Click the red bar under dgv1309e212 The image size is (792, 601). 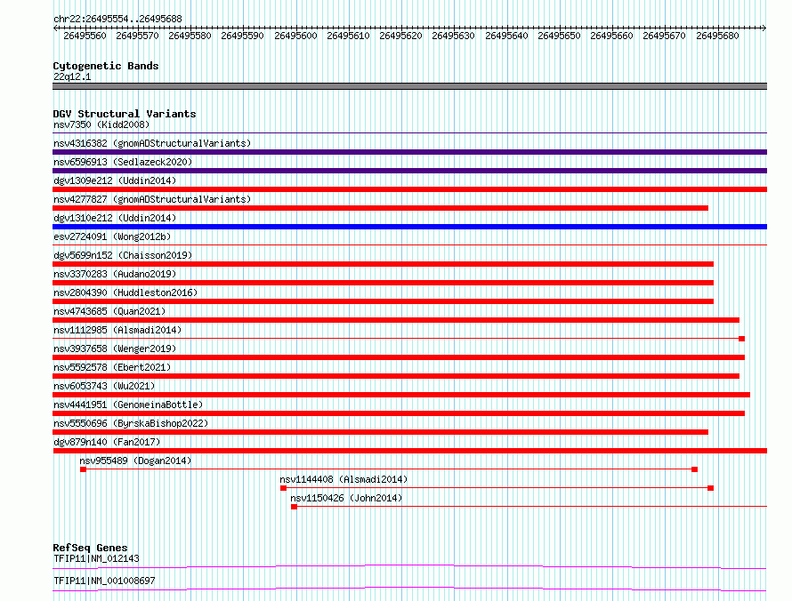tap(409, 189)
